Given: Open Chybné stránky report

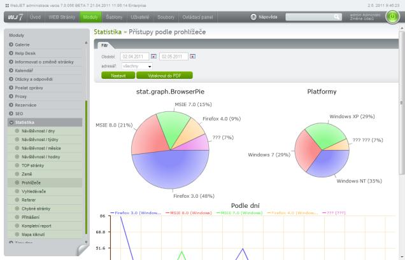Looking at the screenshot, I should [36, 209].
